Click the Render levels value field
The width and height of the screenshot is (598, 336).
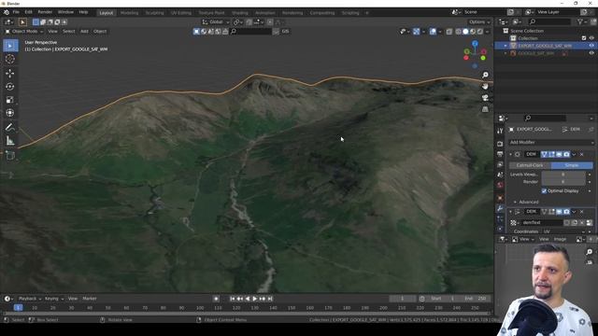(563, 182)
